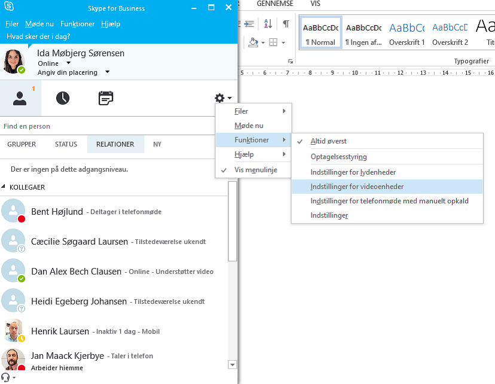Click the Find en person search field
The height and width of the screenshot is (384, 495).
tap(108, 126)
